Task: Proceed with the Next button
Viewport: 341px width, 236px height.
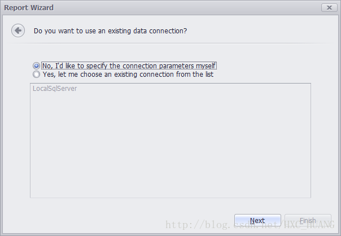Action: pos(257,220)
